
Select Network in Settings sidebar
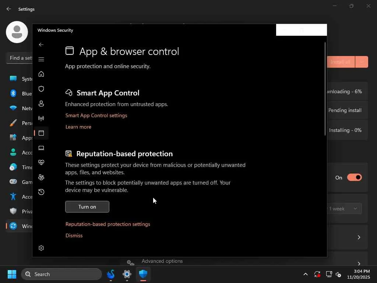pos(19,108)
